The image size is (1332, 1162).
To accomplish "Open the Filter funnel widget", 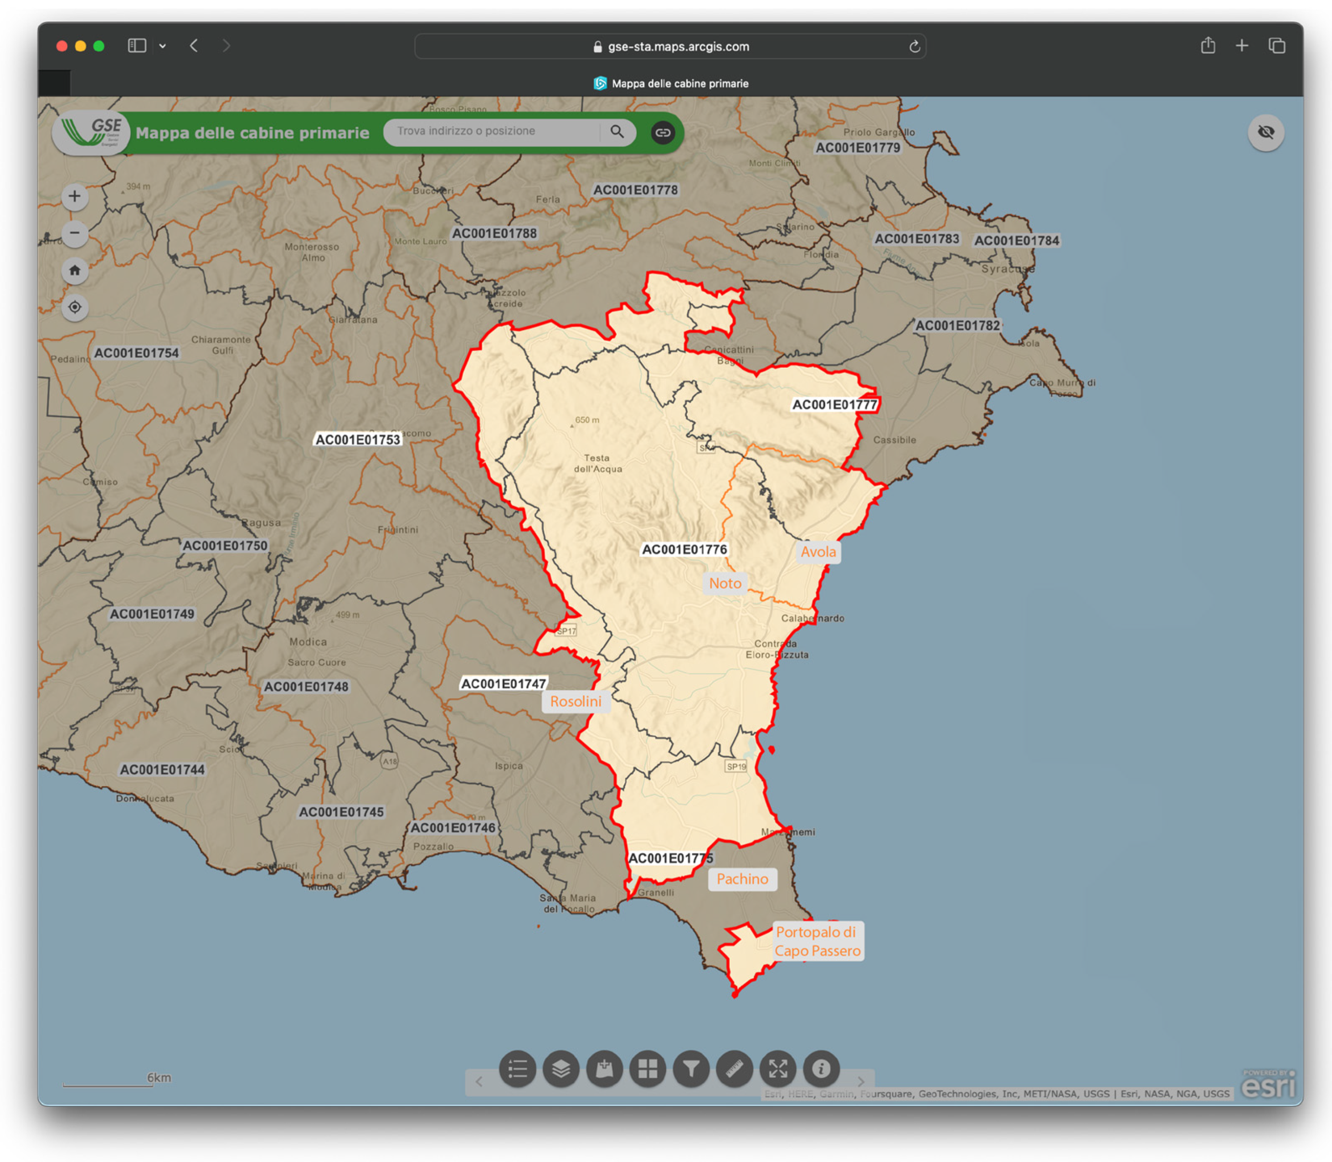I will click(x=691, y=1069).
